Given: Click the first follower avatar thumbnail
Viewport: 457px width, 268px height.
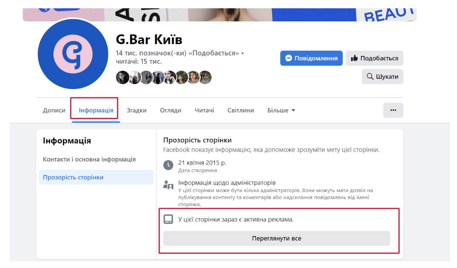Looking at the screenshot, I should tap(122, 78).
